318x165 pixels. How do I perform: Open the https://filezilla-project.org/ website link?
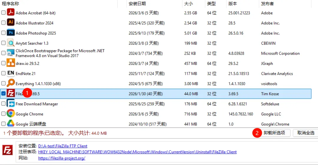[x=62, y=158]
